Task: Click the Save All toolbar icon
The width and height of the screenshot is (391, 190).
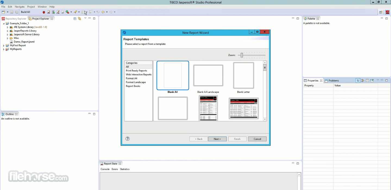Action: click(x=17, y=12)
